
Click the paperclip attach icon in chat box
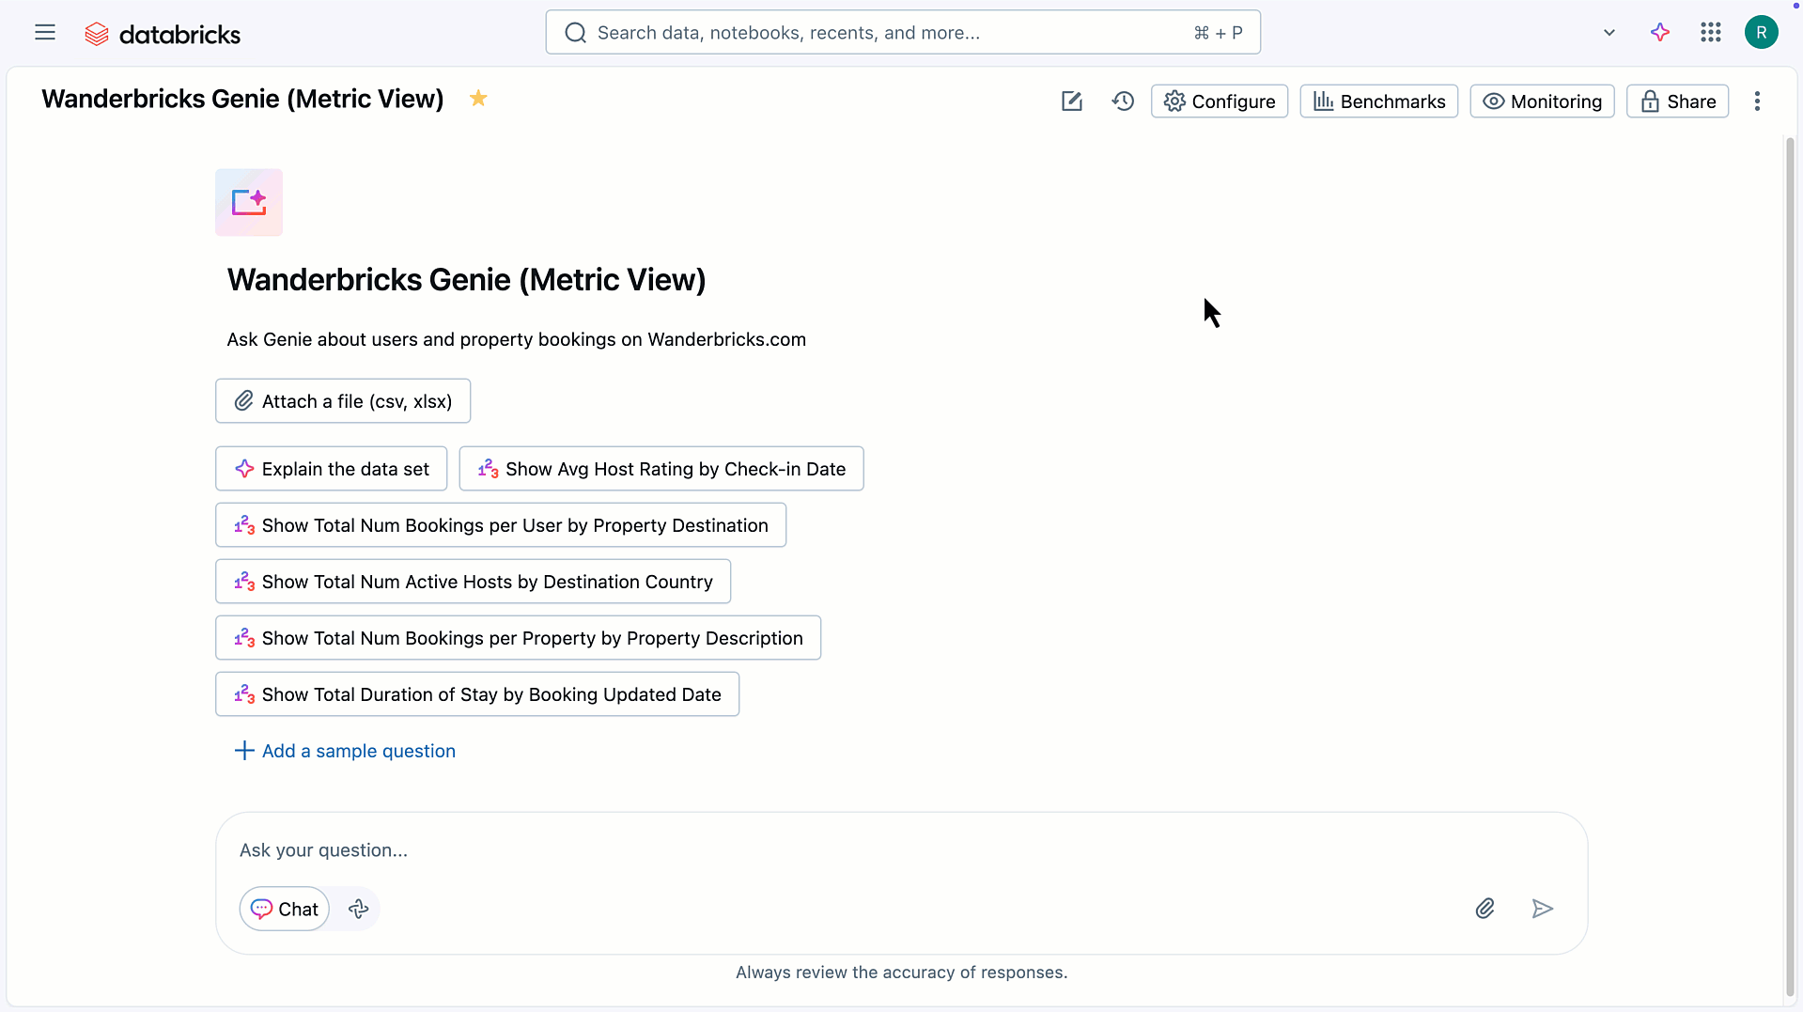(x=1484, y=909)
